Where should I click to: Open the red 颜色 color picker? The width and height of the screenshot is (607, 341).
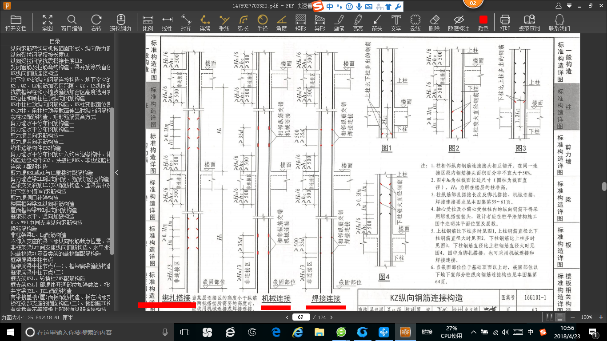pos(483,23)
